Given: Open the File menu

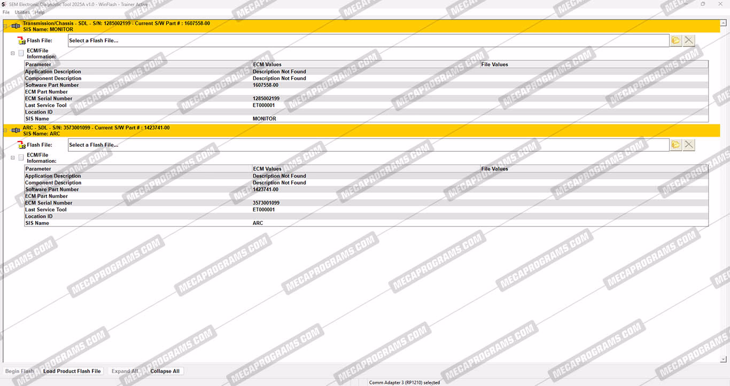Looking at the screenshot, I should pyautogui.click(x=6, y=12).
